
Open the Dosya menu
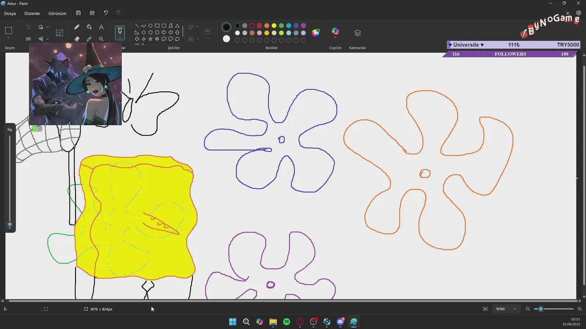(10, 13)
